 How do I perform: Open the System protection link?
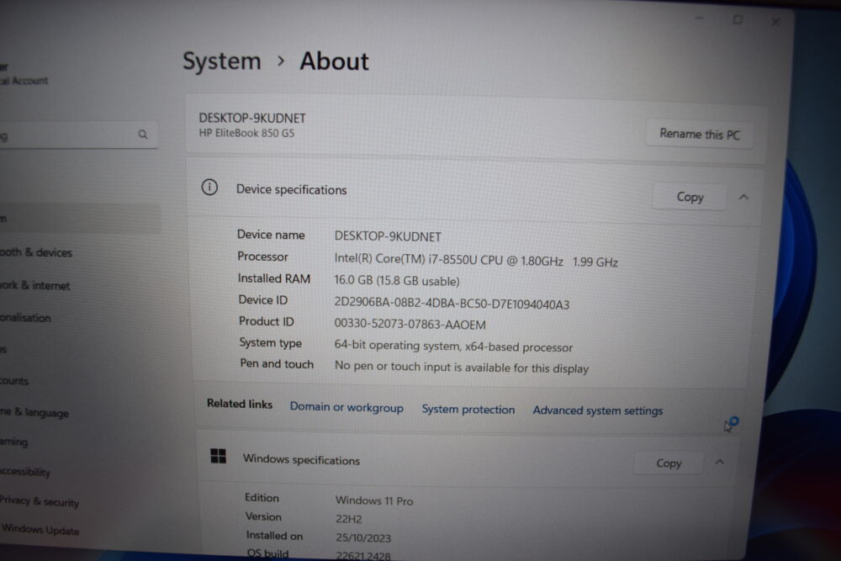click(x=468, y=410)
